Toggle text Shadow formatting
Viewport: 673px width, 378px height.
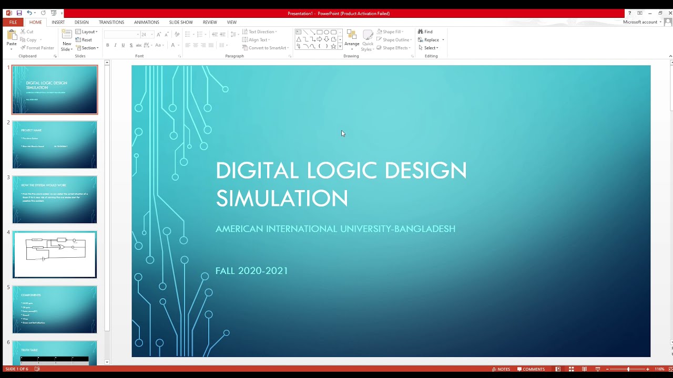[x=131, y=45]
